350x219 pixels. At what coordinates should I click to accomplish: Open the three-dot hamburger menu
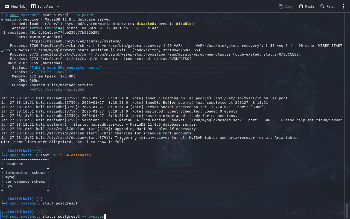(x=344, y=6)
